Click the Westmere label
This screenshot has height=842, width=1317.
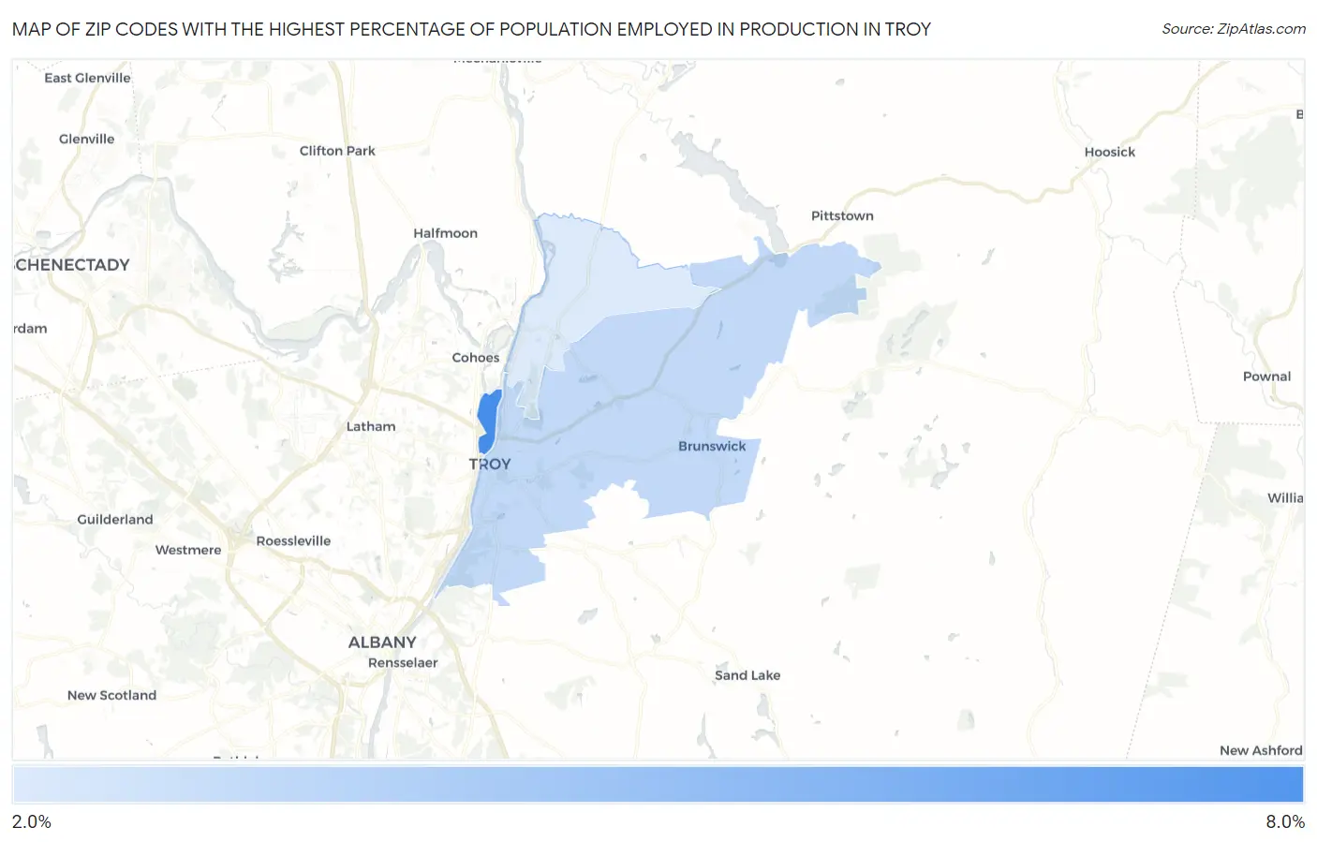click(x=188, y=551)
